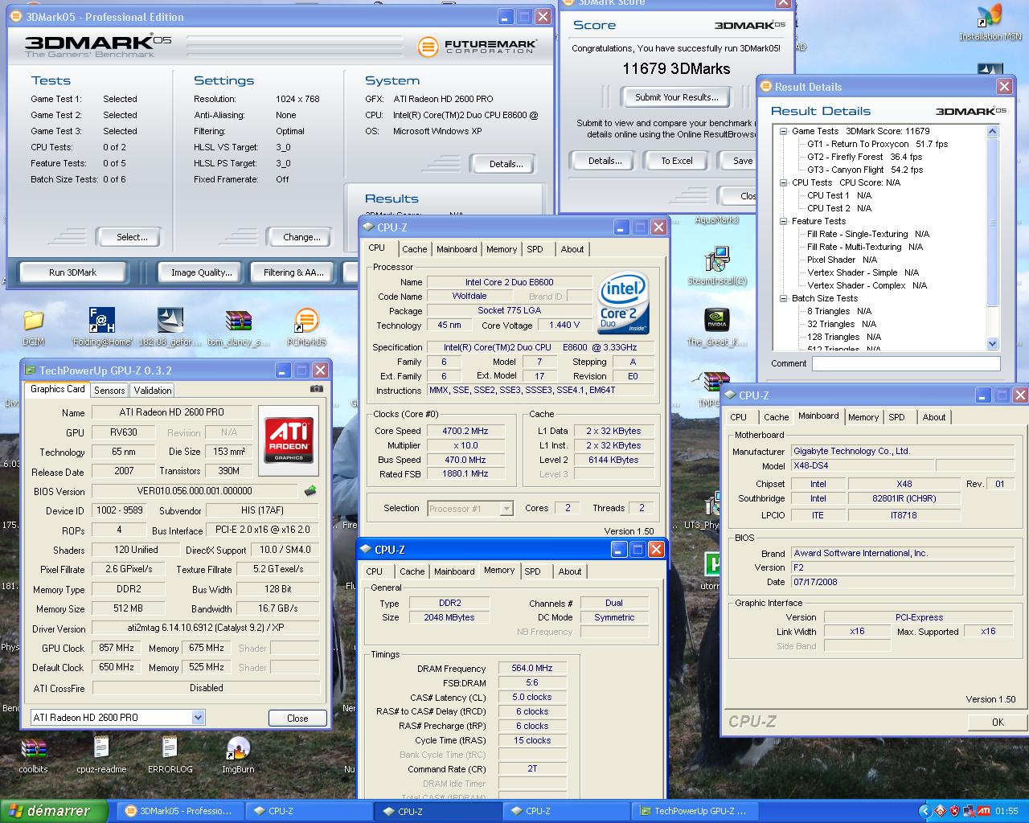Click Details button in Score window
1029x823 pixels.
605,161
